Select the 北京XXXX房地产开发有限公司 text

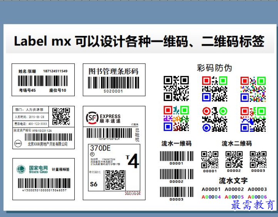[47, 144]
